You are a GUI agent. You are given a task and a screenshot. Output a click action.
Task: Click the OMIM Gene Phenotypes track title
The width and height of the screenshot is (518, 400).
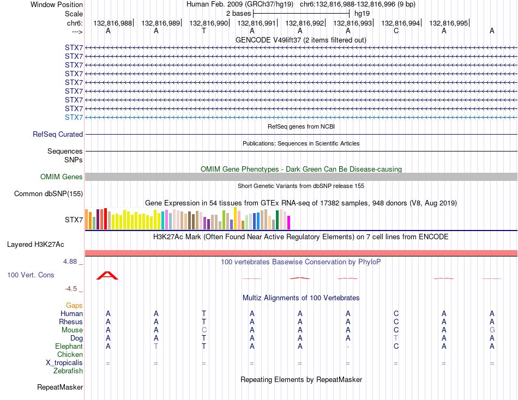pyautogui.click(x=301, y=169)
